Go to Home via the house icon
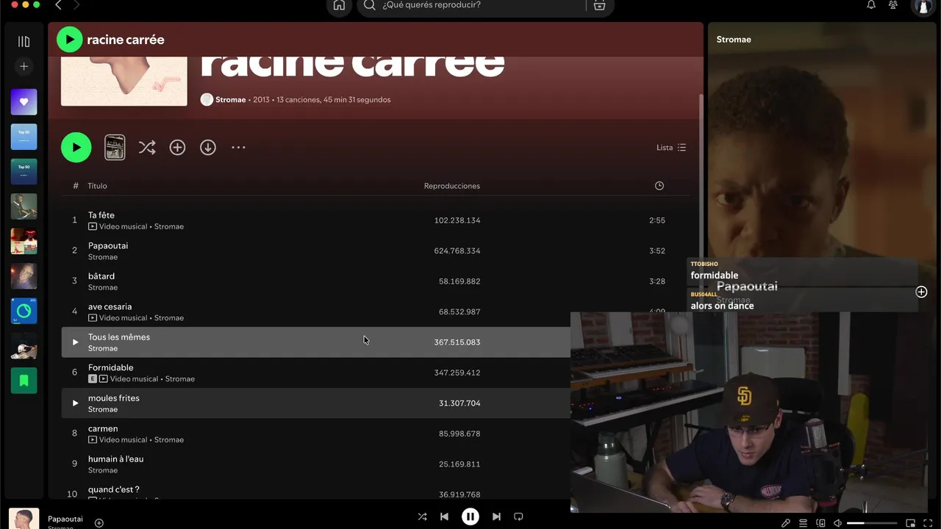The image size is (941, 529). coord(339,5)
